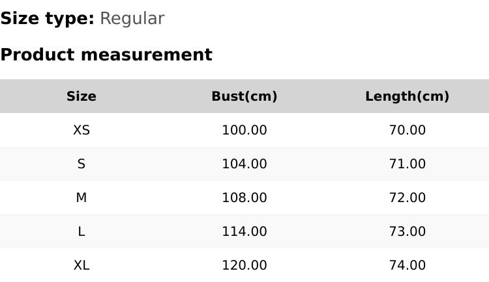The image size is (489, 282).
Task: Pick the 74.00 length value
Action: (407, 266)
